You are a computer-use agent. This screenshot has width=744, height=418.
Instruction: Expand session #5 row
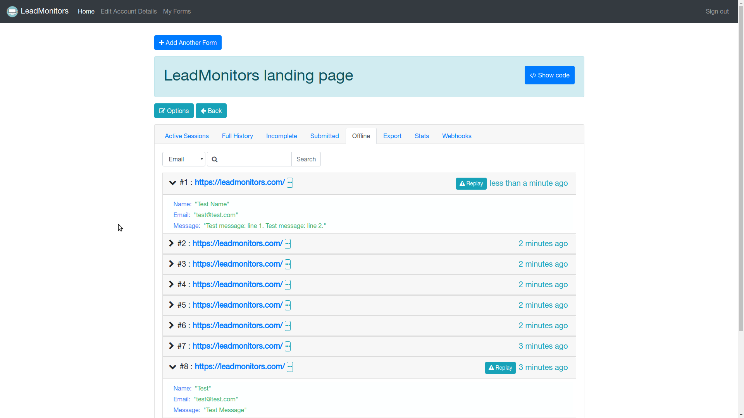171,305
